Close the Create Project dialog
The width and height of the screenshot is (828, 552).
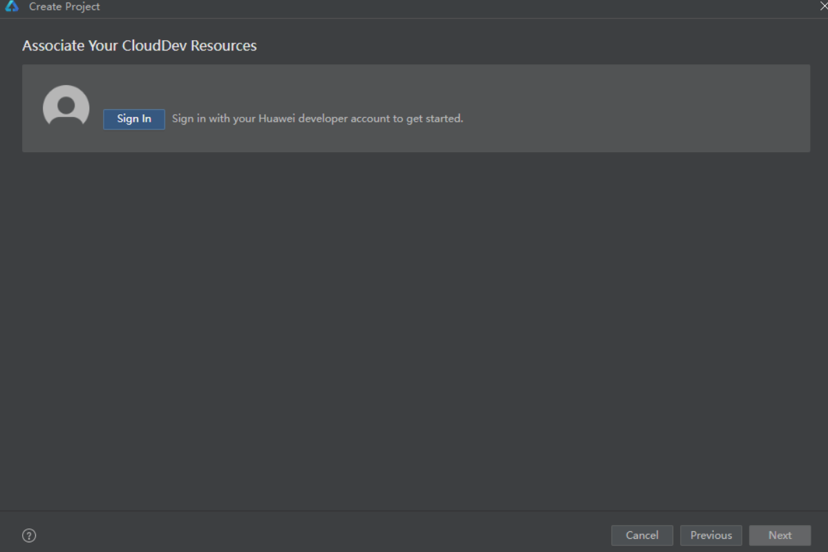coord(822,6)
